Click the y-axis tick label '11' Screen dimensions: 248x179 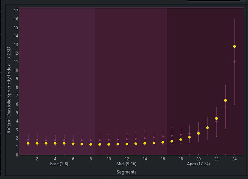point(16,62)
